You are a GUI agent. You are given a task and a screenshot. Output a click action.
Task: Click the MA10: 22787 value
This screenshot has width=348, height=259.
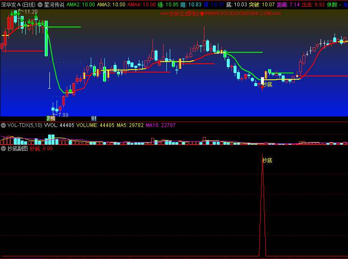click(160, 125)
